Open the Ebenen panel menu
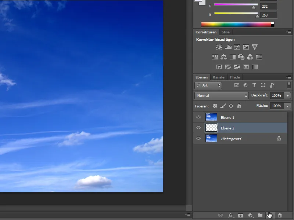The image size is (294, 220). [288, 77]
